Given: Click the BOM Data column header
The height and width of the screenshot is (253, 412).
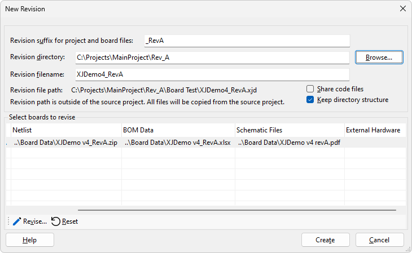Looking at the screenshot, I should pos(178,130).
